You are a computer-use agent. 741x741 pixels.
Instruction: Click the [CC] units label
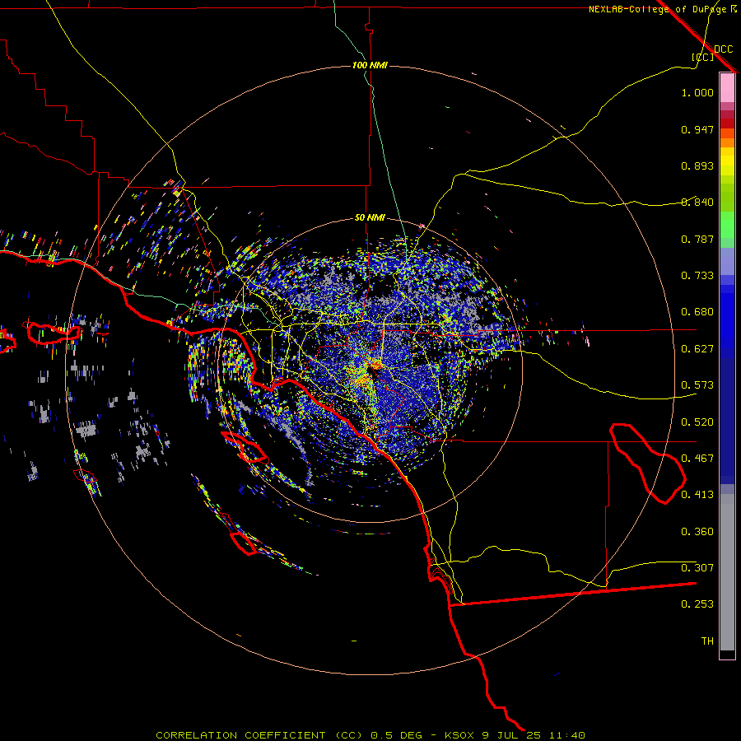703,57
